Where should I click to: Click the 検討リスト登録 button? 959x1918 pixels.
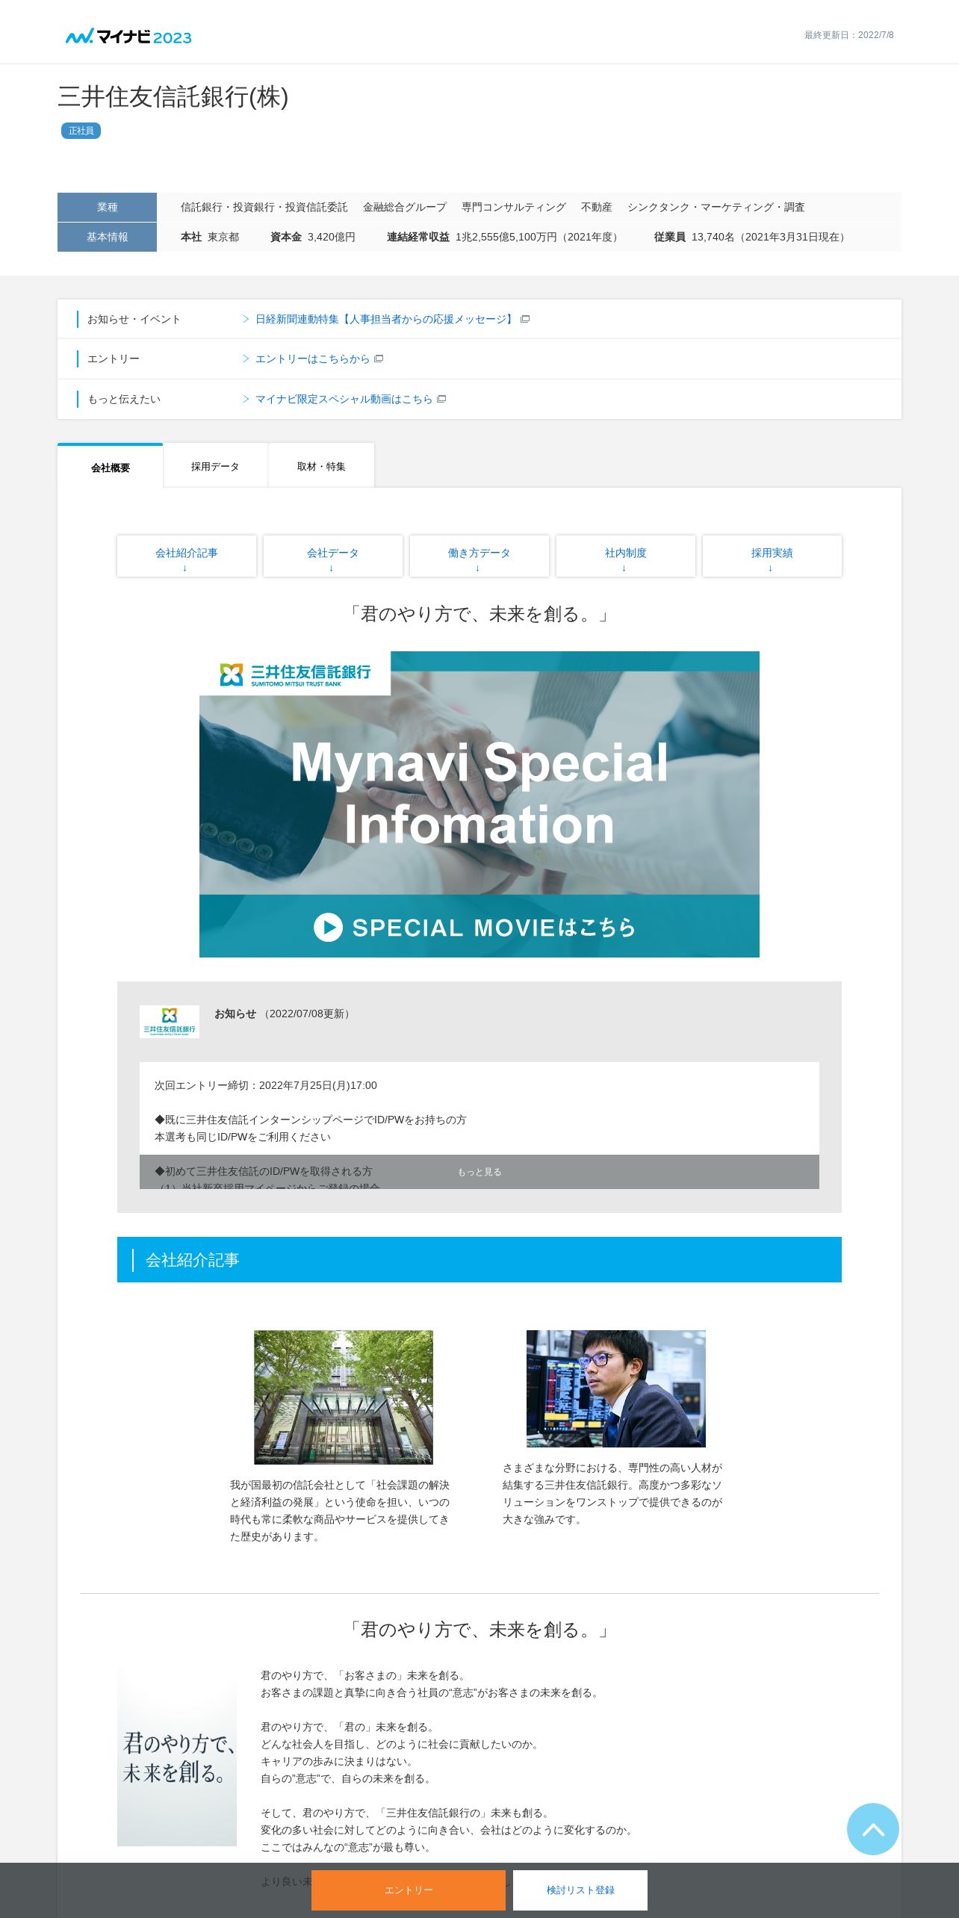click(580, 1890)
